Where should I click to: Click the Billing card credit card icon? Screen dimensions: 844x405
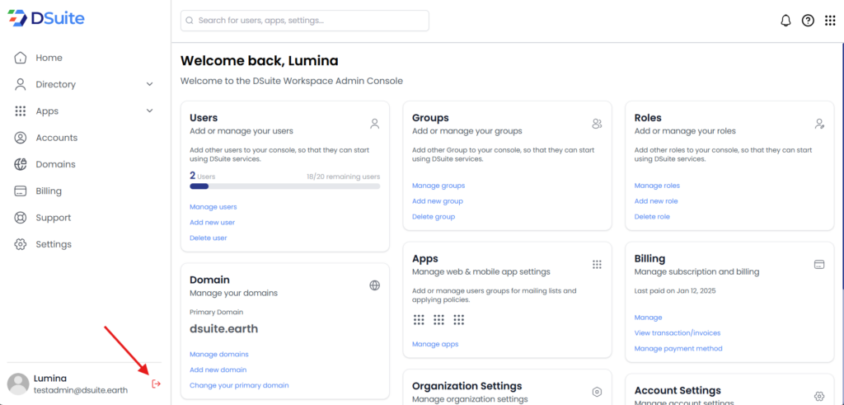tap(819, 264)
